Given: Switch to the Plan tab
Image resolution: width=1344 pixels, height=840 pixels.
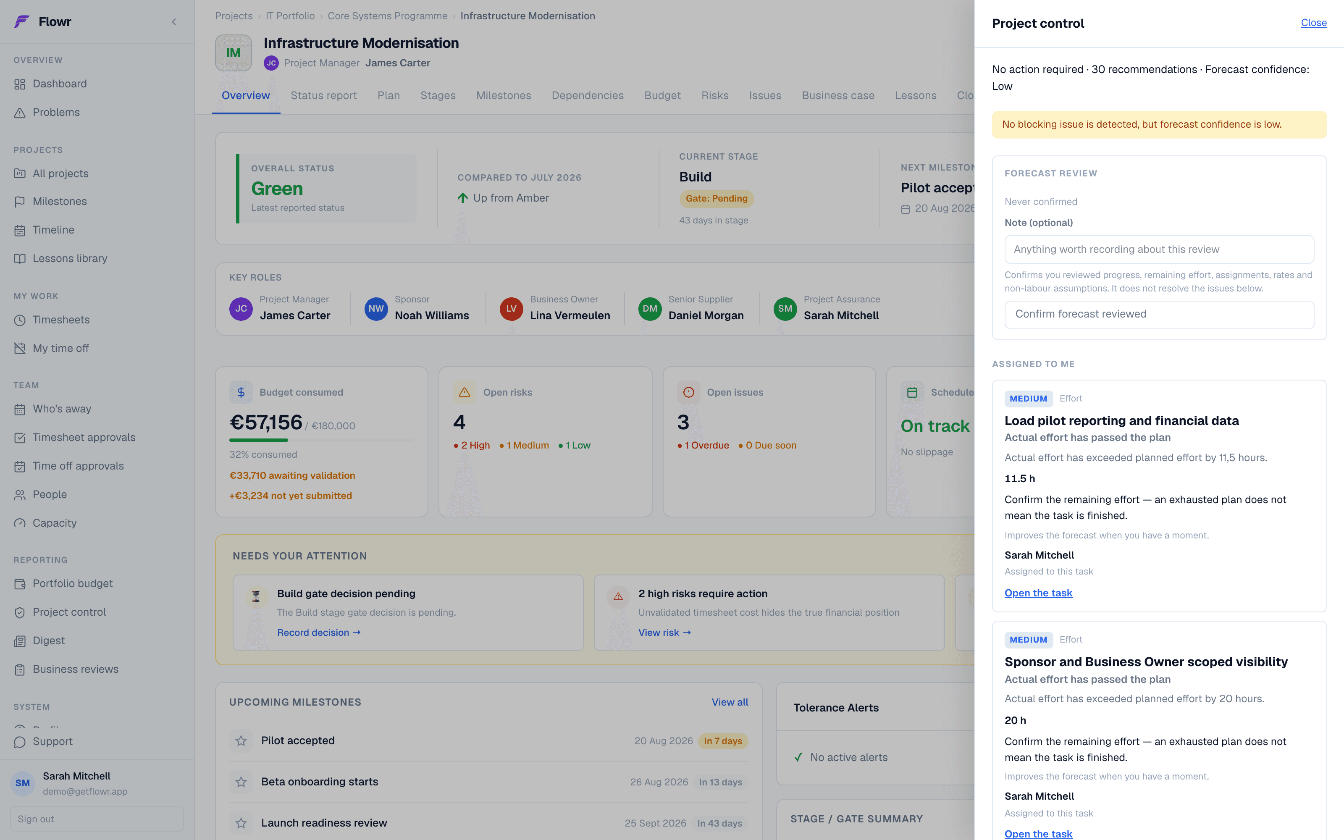Looking at the screenshot, I should [389, 96].
